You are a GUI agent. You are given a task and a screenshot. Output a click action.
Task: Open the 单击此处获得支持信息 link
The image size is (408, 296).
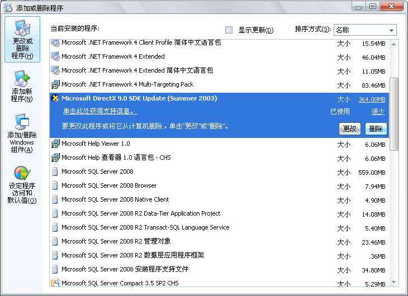(99, 111)
